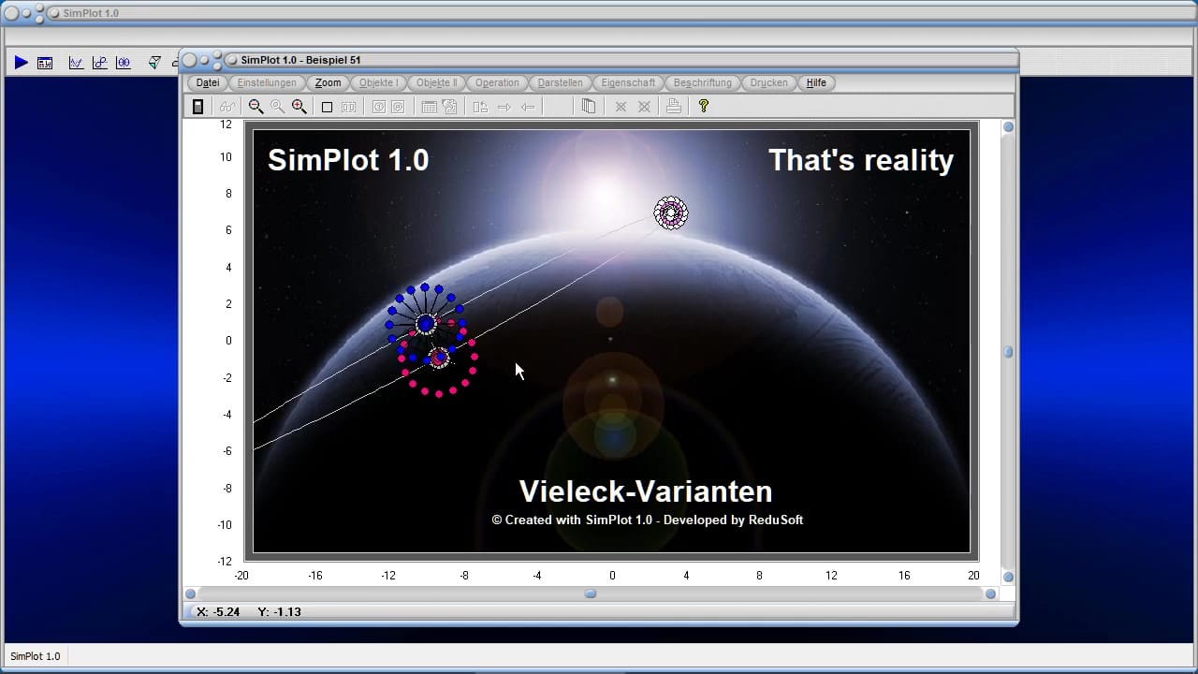This screenshot has width=1198, height=674.
Task: Open the Einstellungen menu
Action: tap(267, 82)
